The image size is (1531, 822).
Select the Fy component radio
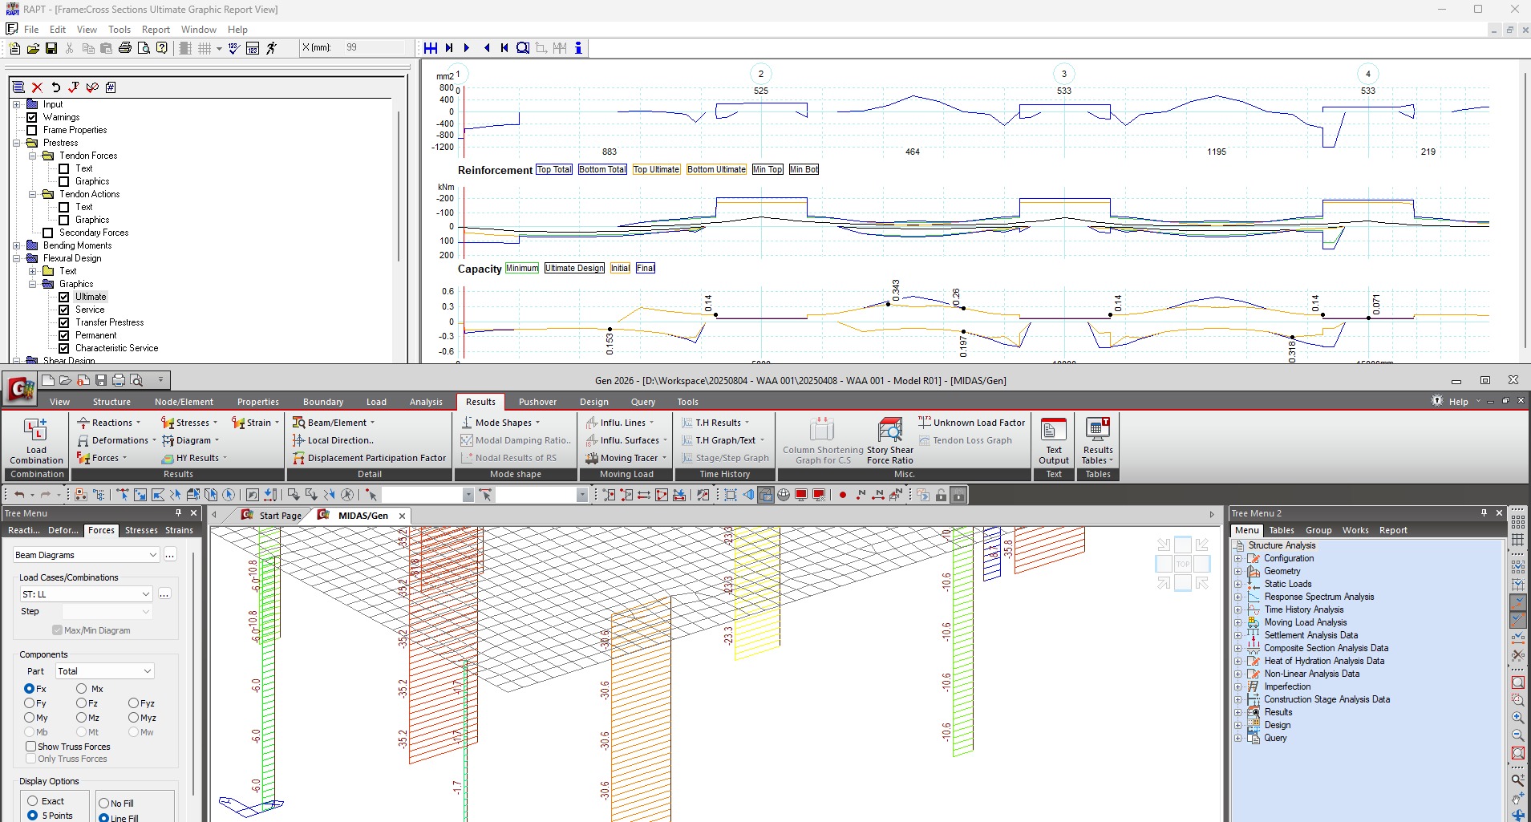click(x=29, y=703)
